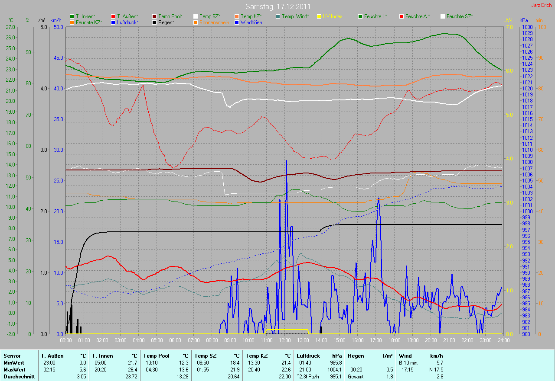Click the Temp Pool minimum time 10:10
Viewport: 555px width, 381px height.
pyautogui.click(x=151, y=363)
